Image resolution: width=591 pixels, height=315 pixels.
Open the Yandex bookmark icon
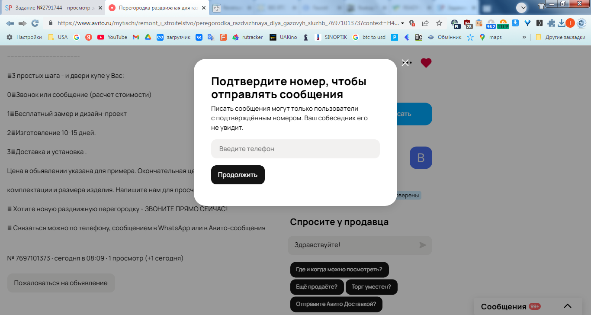88,37
